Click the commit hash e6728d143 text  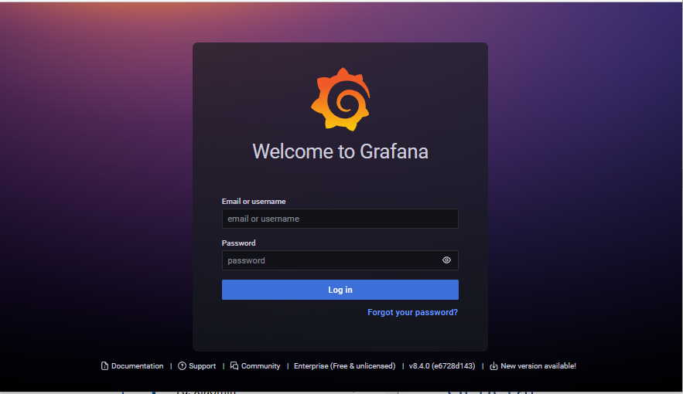point(453,366)
